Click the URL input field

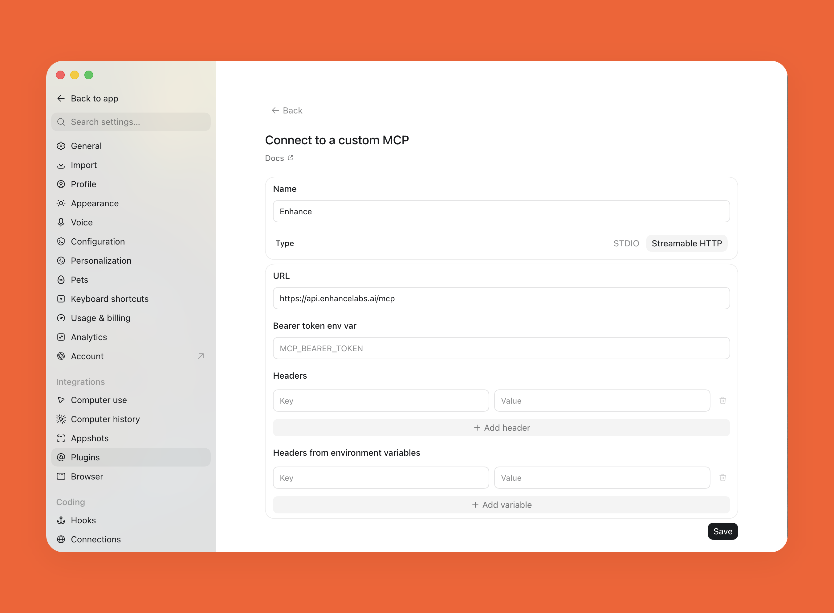click(501, 298)
